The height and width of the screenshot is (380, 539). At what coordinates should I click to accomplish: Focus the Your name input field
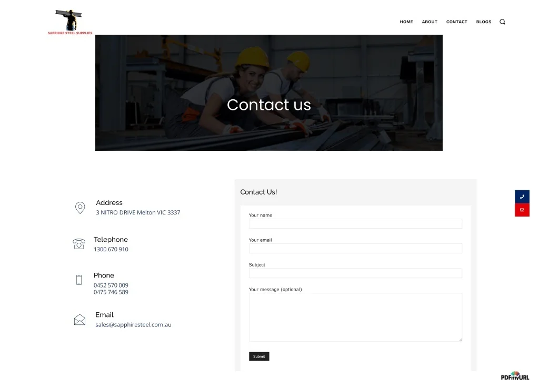[x=355, y=224]
